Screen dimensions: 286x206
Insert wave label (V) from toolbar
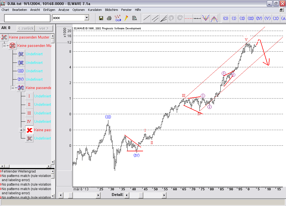[267, 18]
